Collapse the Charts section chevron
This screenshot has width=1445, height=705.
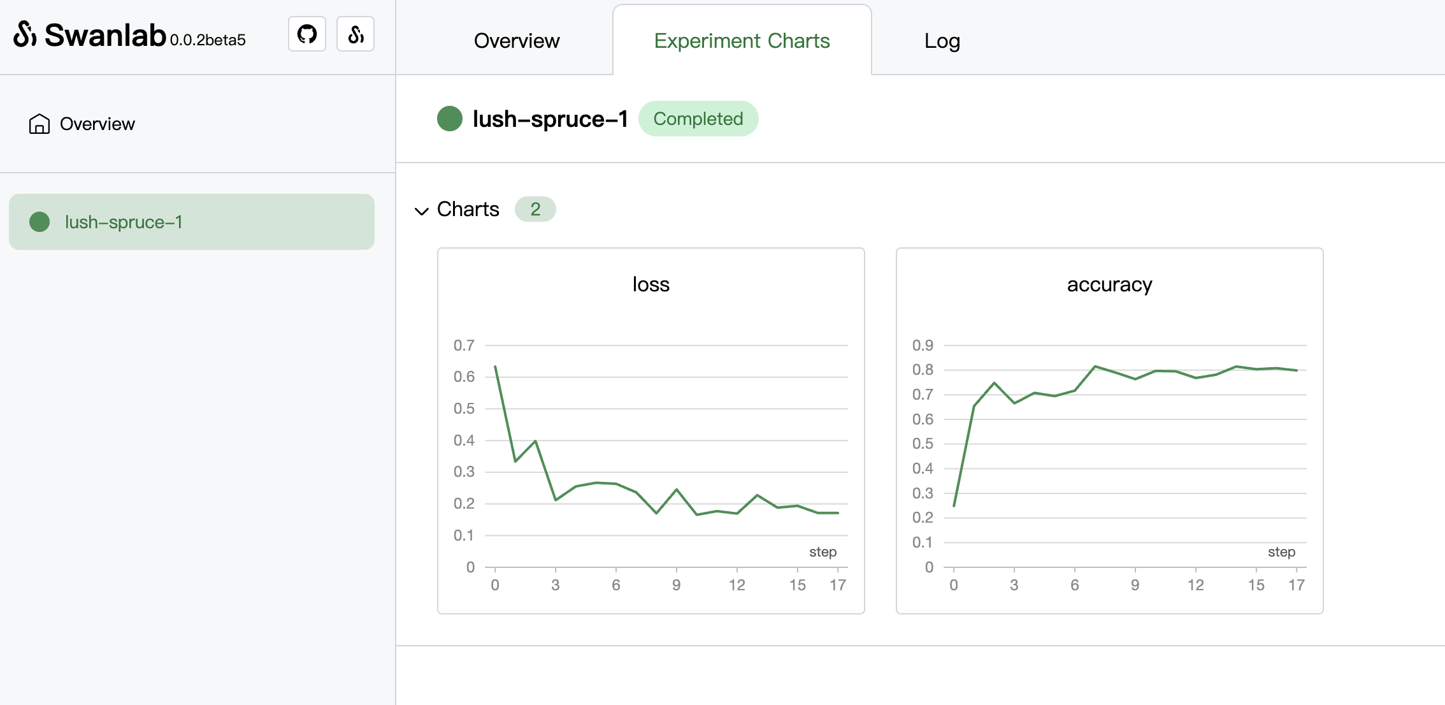[421, 210]
